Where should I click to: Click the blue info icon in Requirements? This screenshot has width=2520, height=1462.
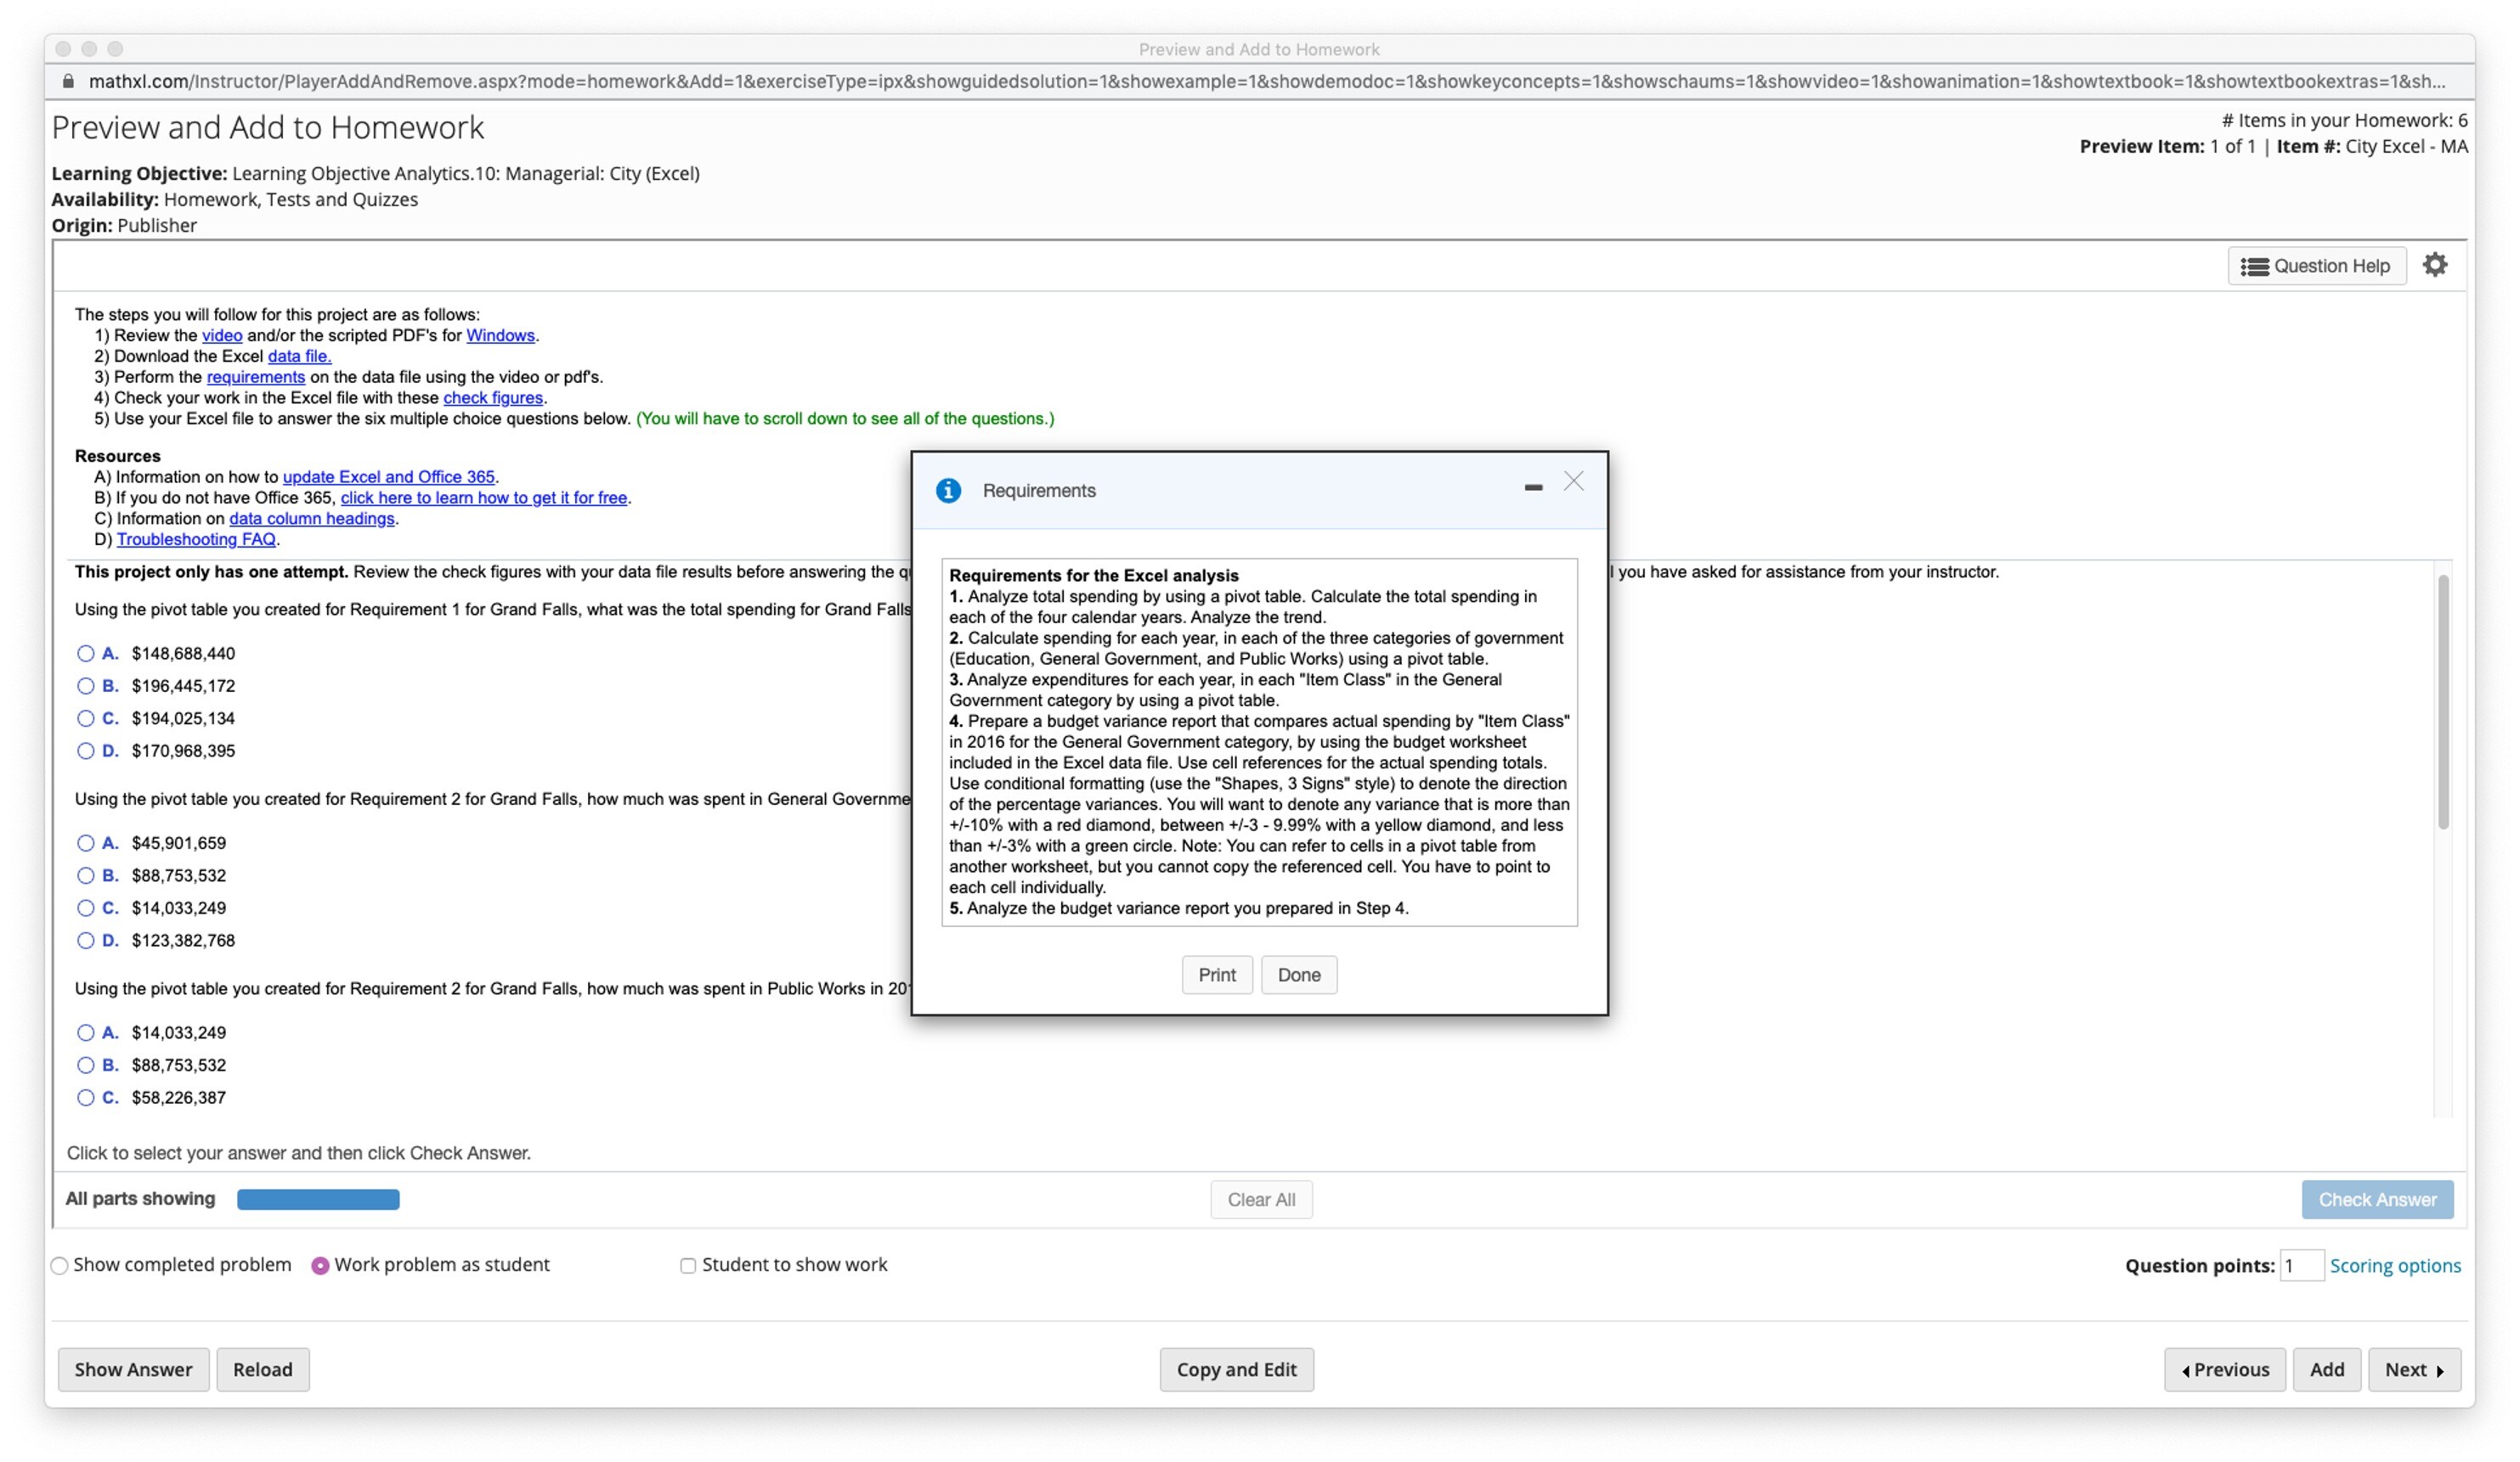948,491
